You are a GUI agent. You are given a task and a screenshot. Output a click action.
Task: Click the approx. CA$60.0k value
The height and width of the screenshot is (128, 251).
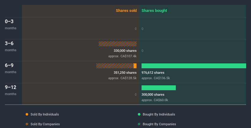(155, 100)
